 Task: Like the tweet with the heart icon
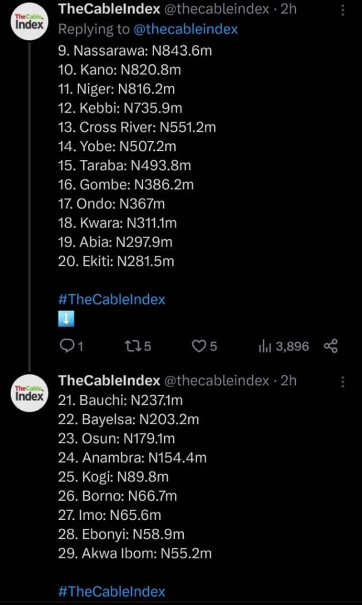coord(198,346)
